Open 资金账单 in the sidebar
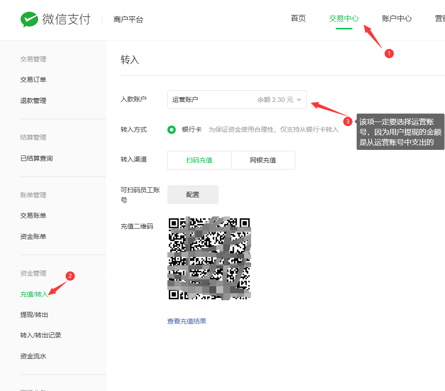The image size is (445, 391). (33, 236)
